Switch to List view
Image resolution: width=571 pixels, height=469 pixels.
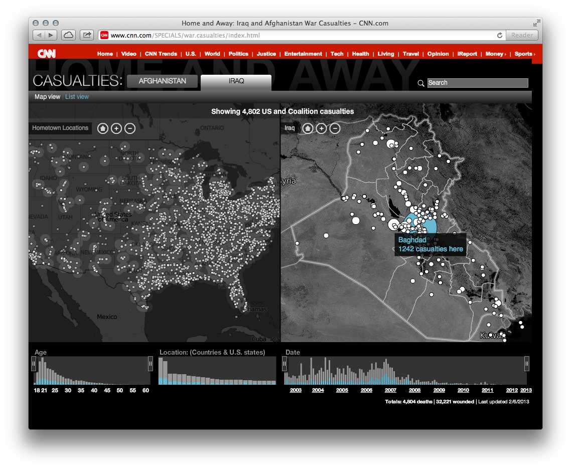pos(77,96)
